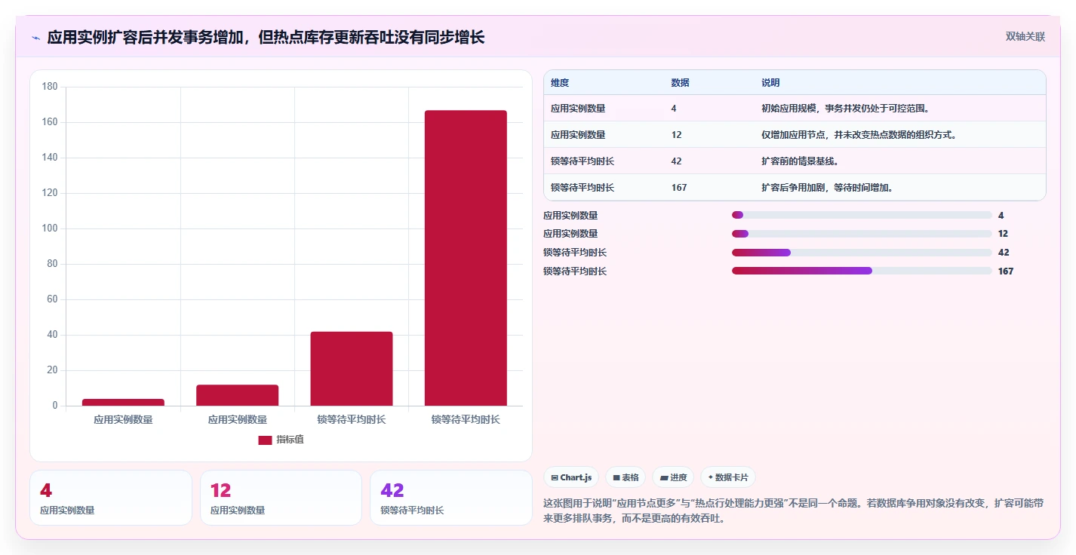
Task: Click the 100 tick on the y-axis
Action: 50,228
